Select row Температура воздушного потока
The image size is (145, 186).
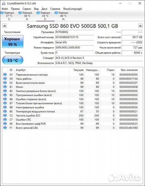click(71, 112)
